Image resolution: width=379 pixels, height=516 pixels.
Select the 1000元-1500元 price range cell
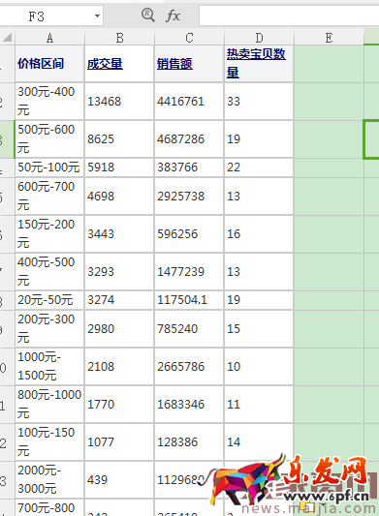(x=49, y=366)
